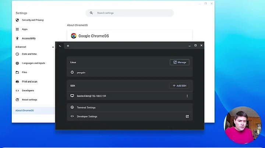
Task: Click the penguin container icon
Action: [x=72, y=72]
